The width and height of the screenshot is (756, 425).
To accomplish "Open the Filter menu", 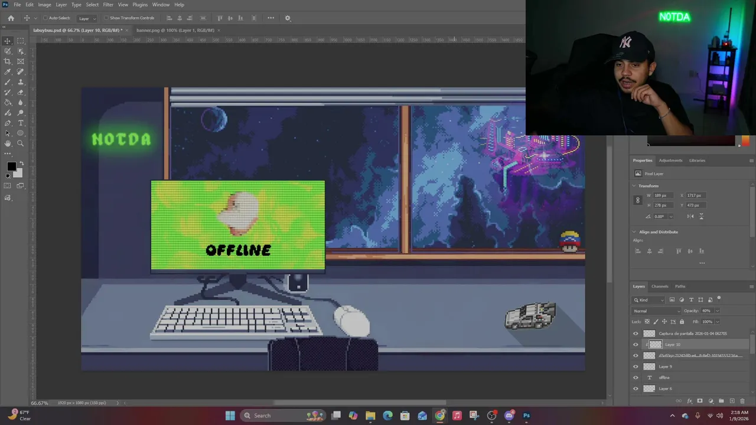I will tap(108, 5).
